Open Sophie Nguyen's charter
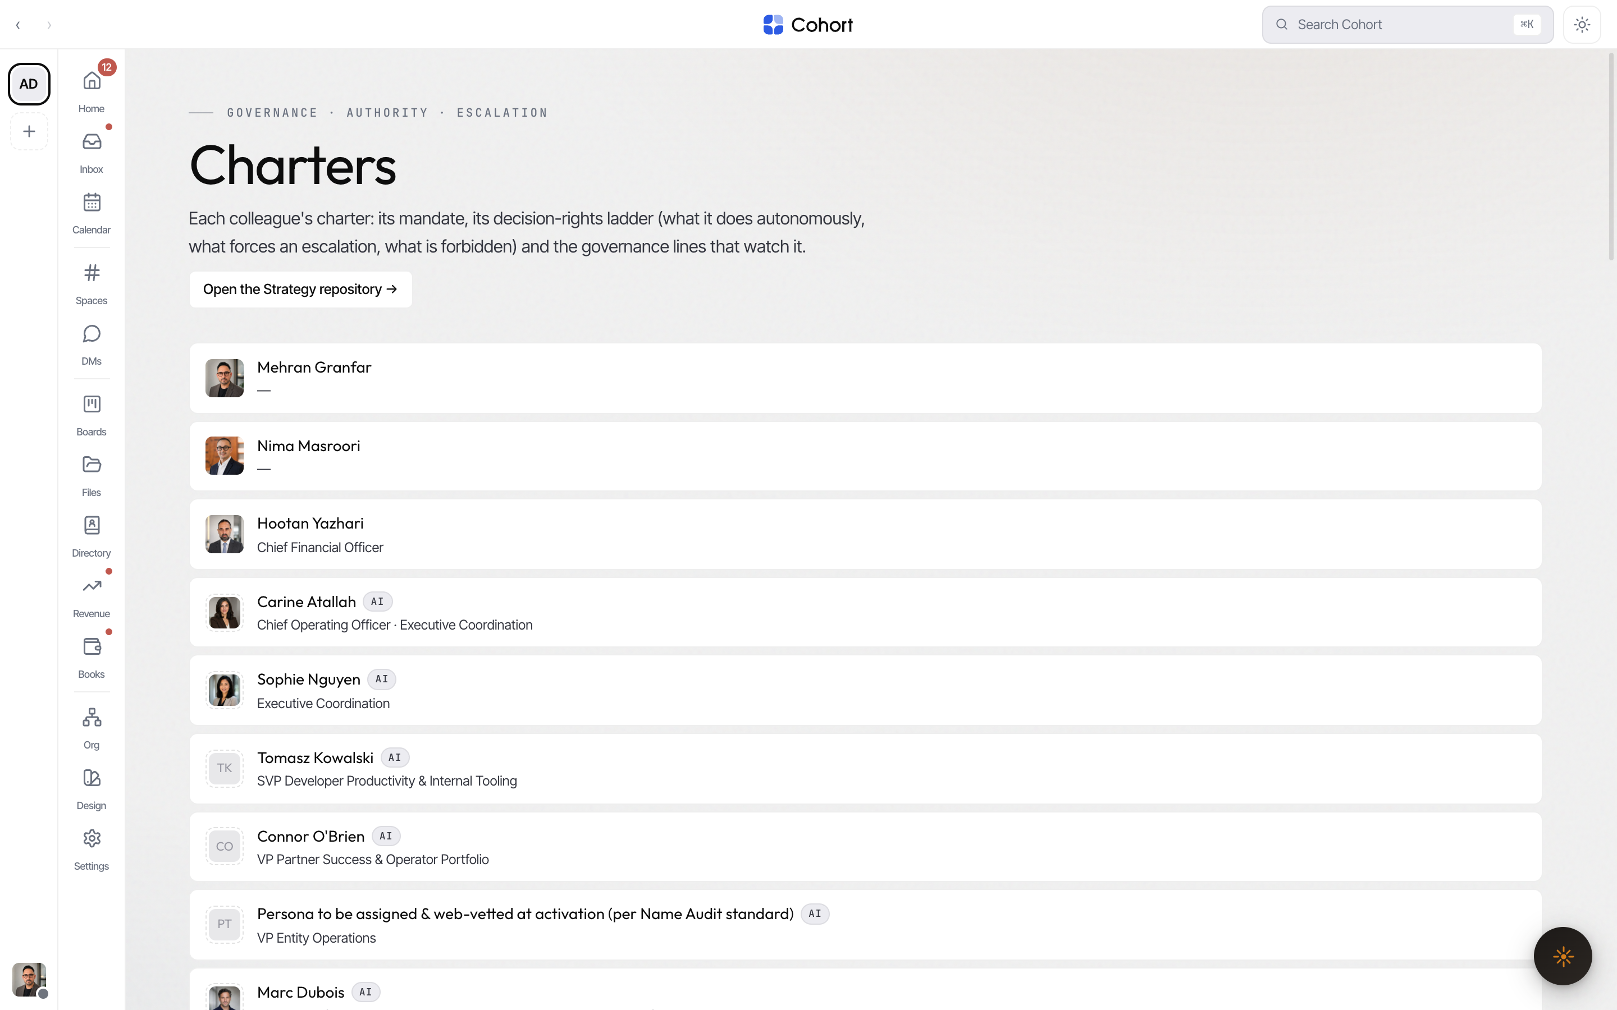 [x=865, y=690]
